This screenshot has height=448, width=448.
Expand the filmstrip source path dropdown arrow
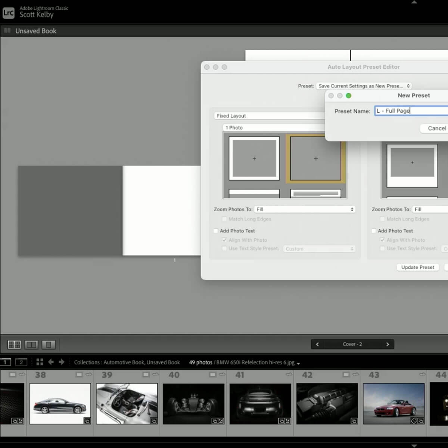pos(298,363)
